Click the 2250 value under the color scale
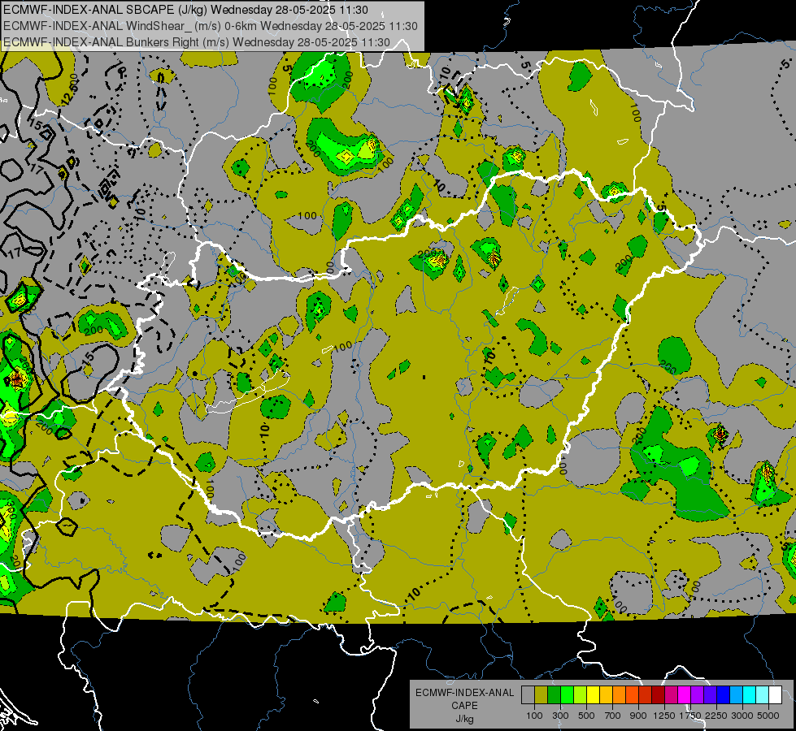The height and width of the screenshot is (731, 796). pos(717,716)
